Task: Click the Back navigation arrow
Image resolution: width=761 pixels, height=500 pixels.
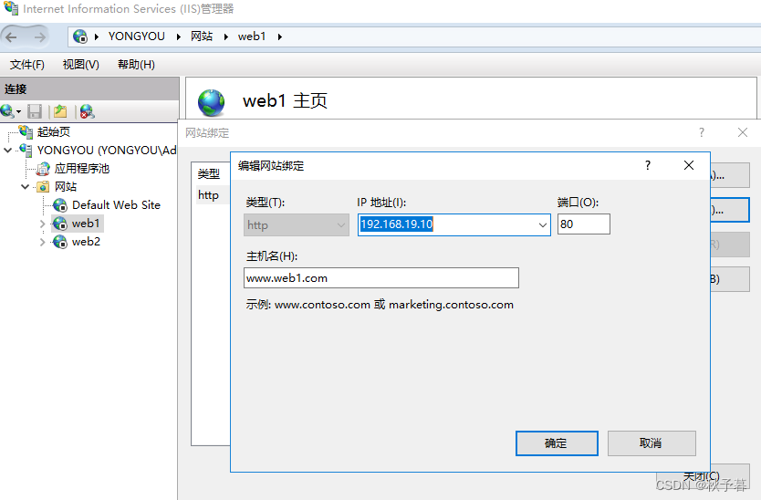Action: click(x=12, y=36)
